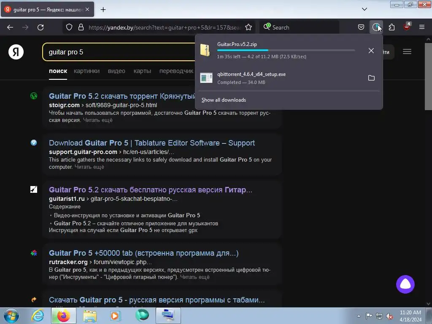Image resolution: width=432 pixels, height=324 pixels.
Task: Reload the current page
Action: click(40, 27)
